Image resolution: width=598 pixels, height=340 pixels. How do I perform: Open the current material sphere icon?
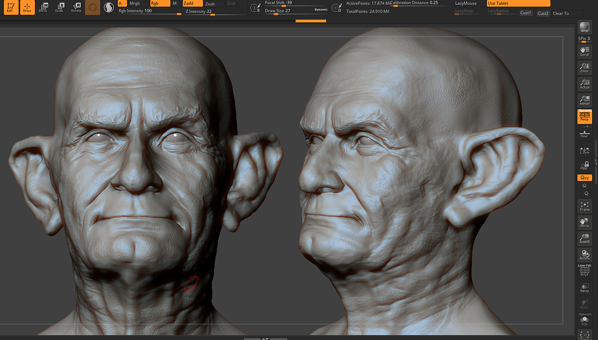(x=109, y=7)
